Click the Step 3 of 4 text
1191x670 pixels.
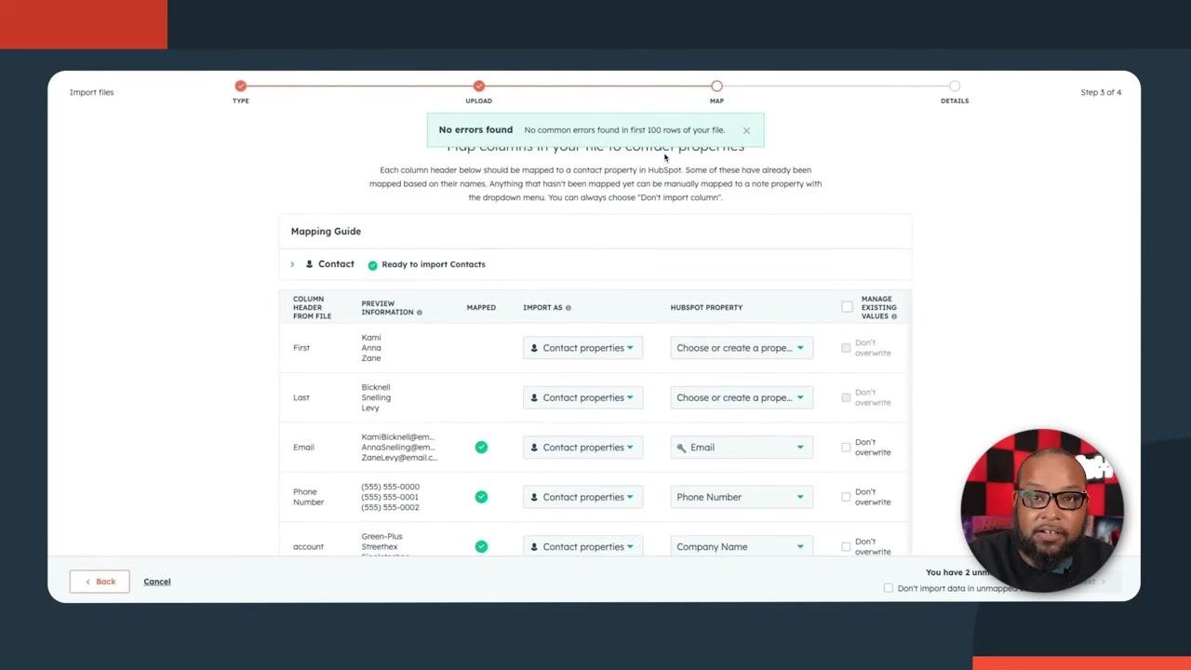pyautogui.click(x=1101, y=92)
